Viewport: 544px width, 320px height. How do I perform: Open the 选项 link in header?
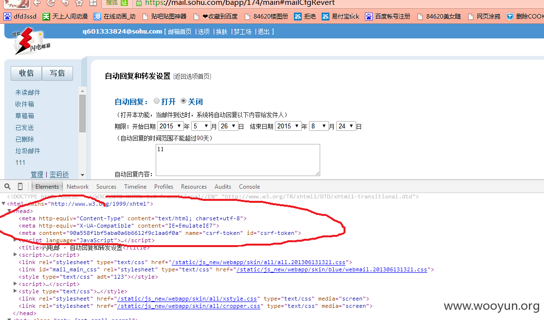(x=204, y=32)
